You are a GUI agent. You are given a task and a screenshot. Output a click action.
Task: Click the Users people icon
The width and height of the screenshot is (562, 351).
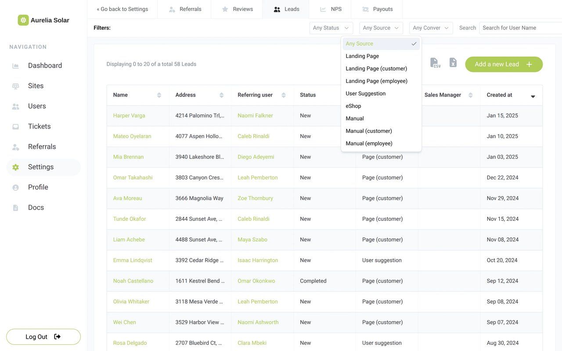(16, 106)
